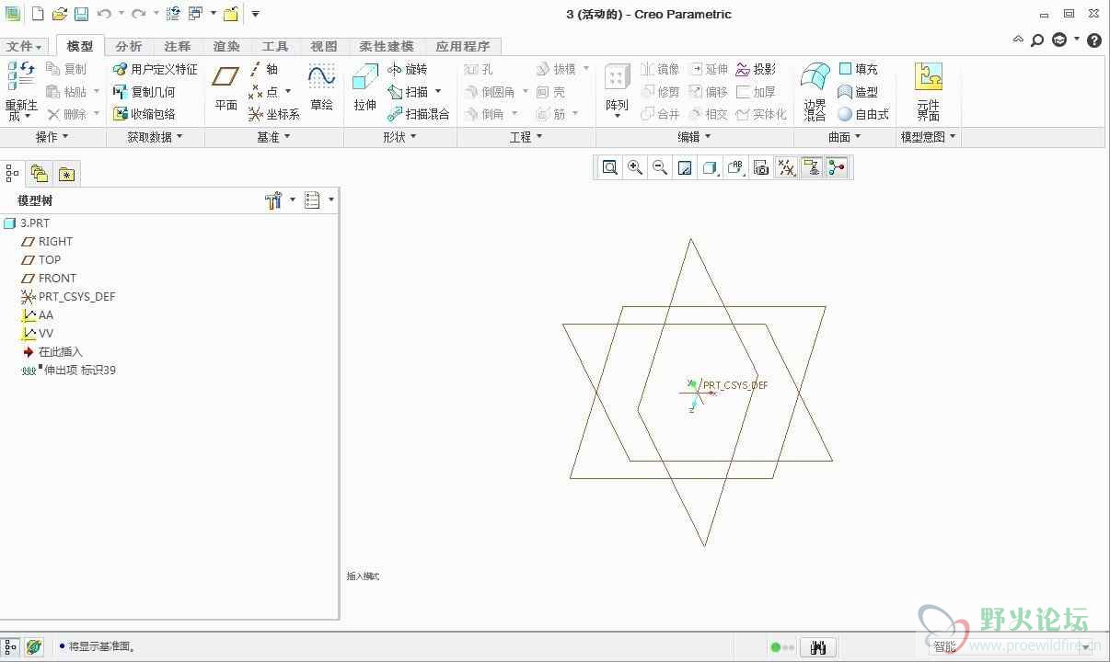Click Zoom Out on graphics toolbar
This screenshot has width=1110, height=662.
pos(660,167)
